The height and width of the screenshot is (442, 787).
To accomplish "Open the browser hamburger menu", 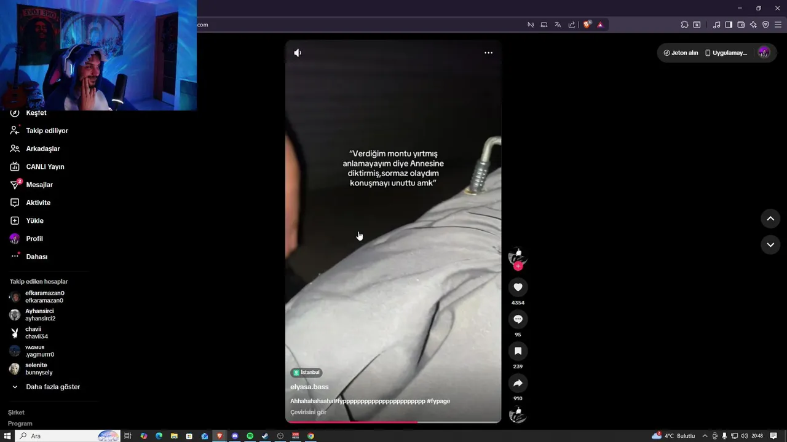I will tap(778, 25).
